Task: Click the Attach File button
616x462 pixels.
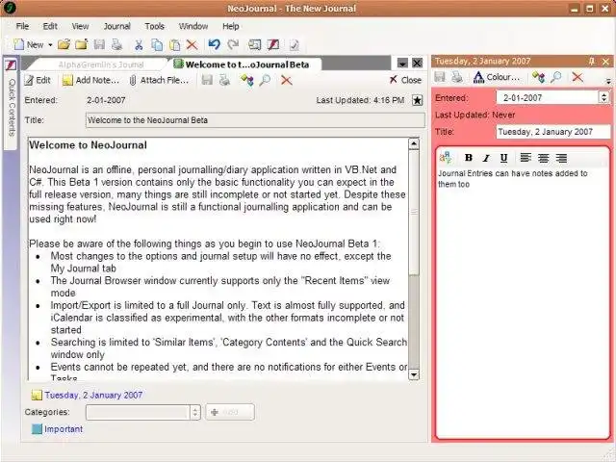Action: coord(159,80)
